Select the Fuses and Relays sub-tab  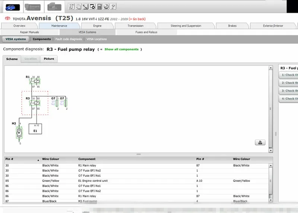tap(146, 32)
